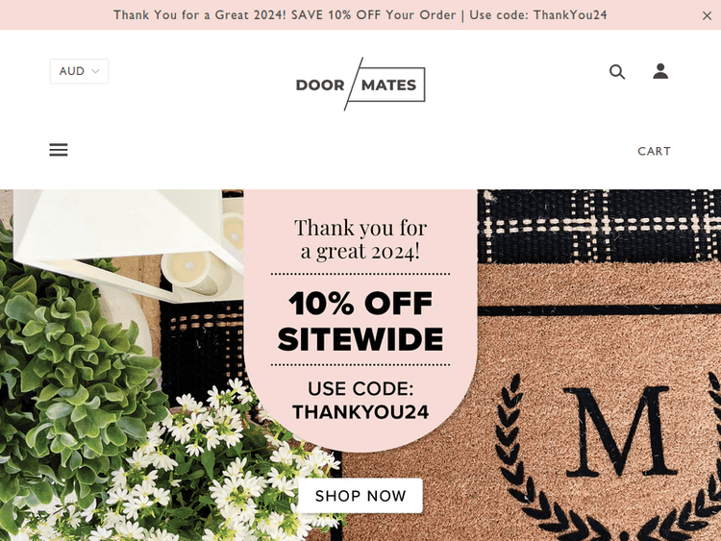Open the account profile icon
The width and height of the screenshot is (721, 541).
660,71
